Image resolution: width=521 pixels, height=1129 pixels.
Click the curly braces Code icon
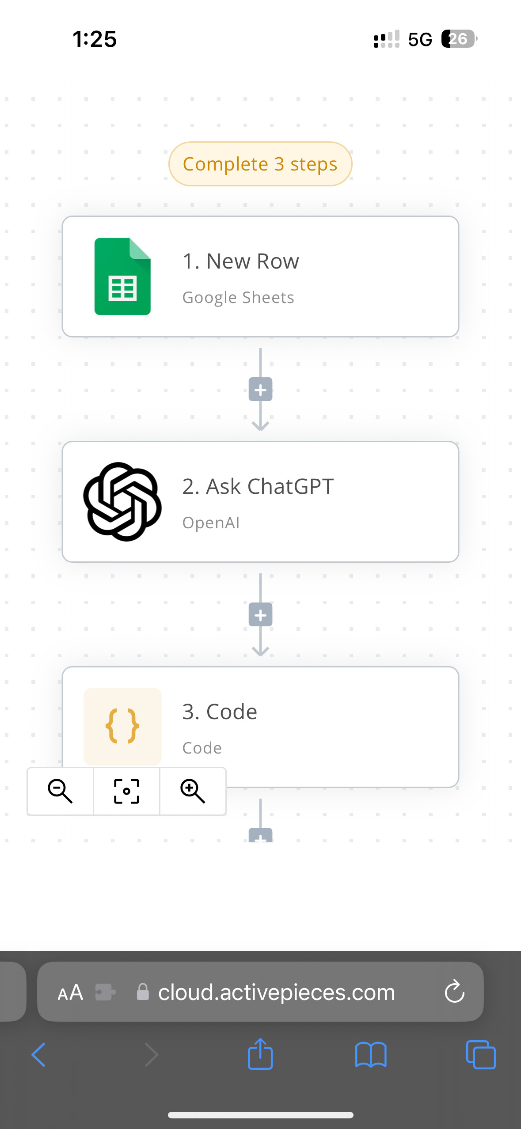122,727
